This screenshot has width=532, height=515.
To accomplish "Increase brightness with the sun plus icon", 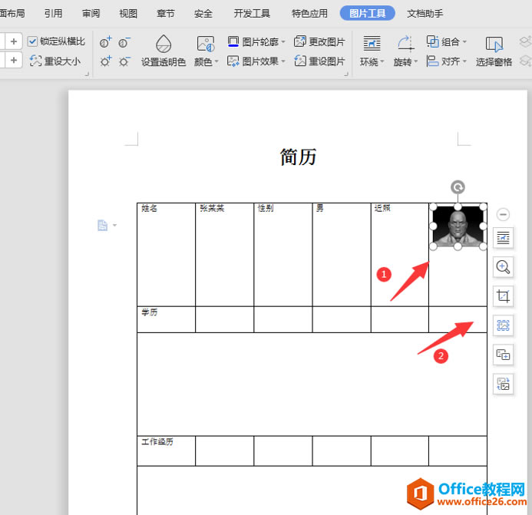I will [x=105, y=61].
